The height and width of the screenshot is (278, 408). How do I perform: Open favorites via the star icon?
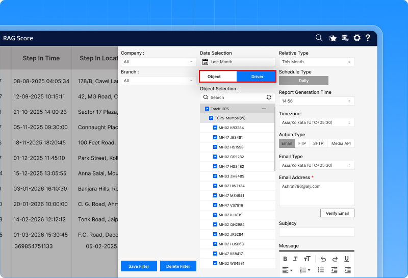tap(333, 38)
